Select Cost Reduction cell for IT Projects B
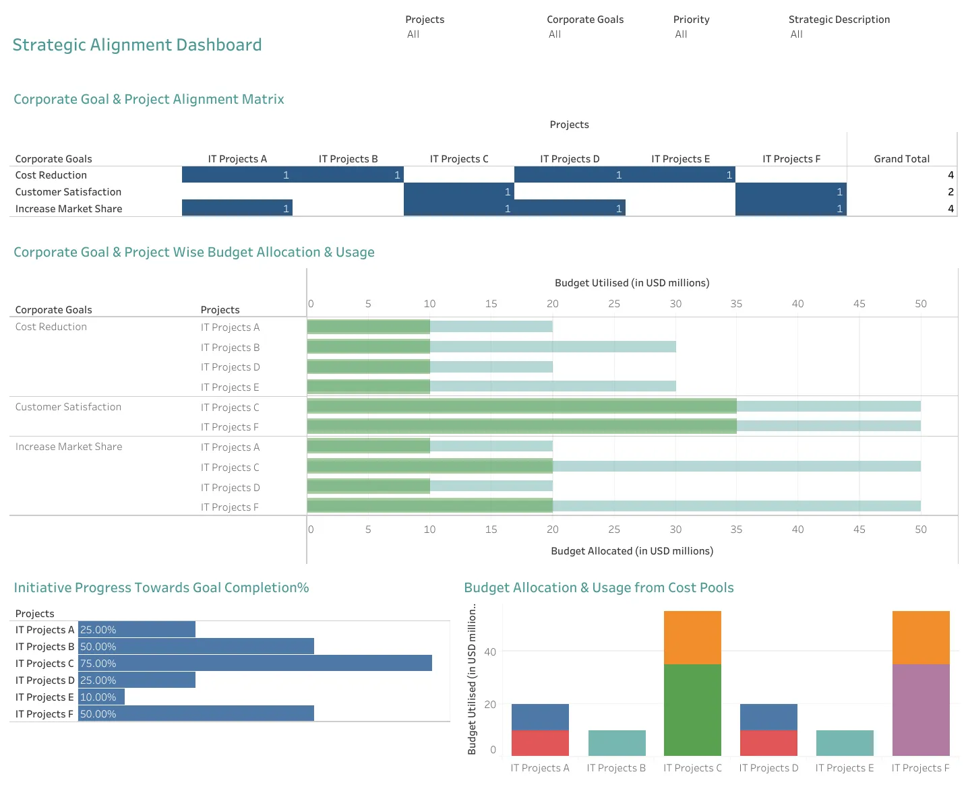The height and width of the screenshot is (799, 968). pos(348,175)
